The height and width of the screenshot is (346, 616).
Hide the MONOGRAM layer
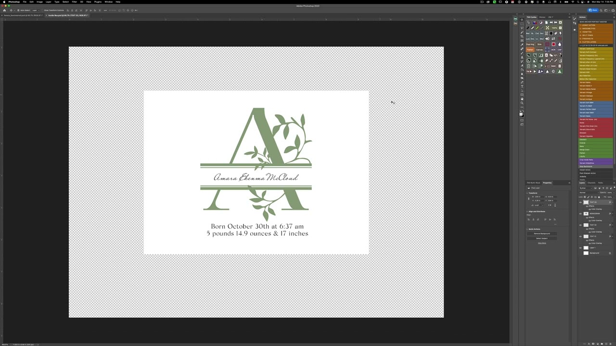point(580,214)
